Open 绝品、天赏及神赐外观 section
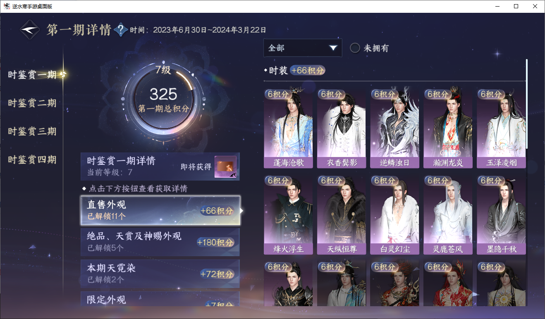 pyautogui.click(x=160, y=242)
